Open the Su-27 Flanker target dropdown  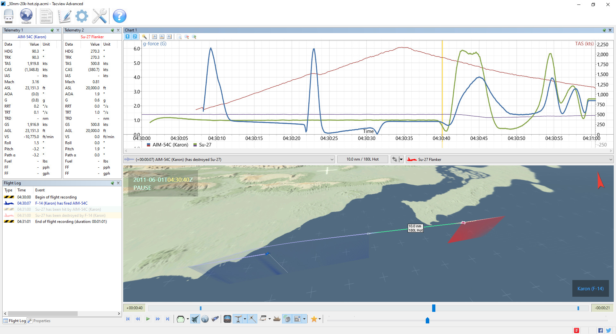coord(610,160)
